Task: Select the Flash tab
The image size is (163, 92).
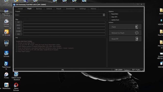Action: pos(30,9)
